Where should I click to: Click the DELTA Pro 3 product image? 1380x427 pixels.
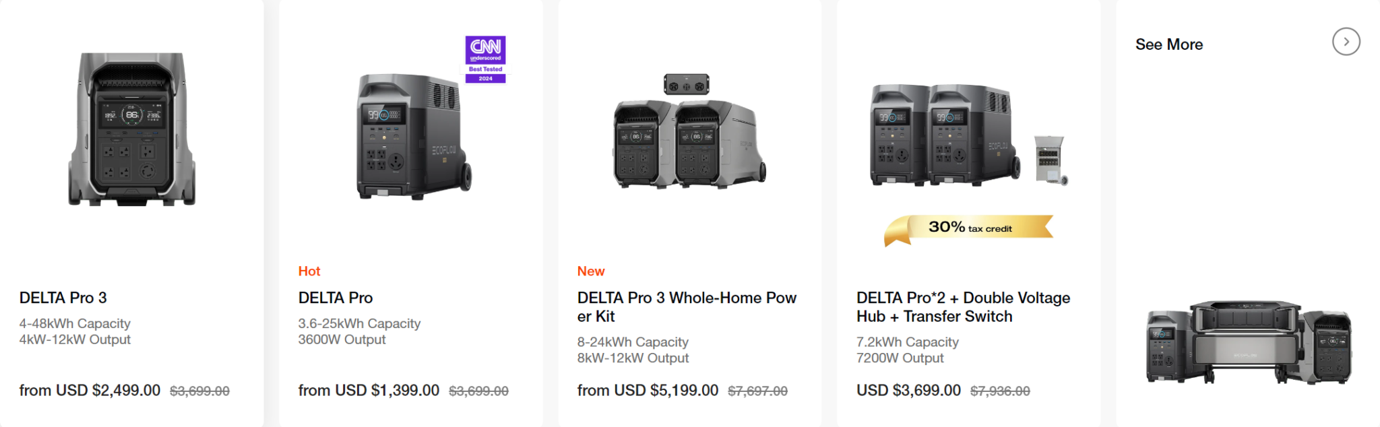click(132, 129)
